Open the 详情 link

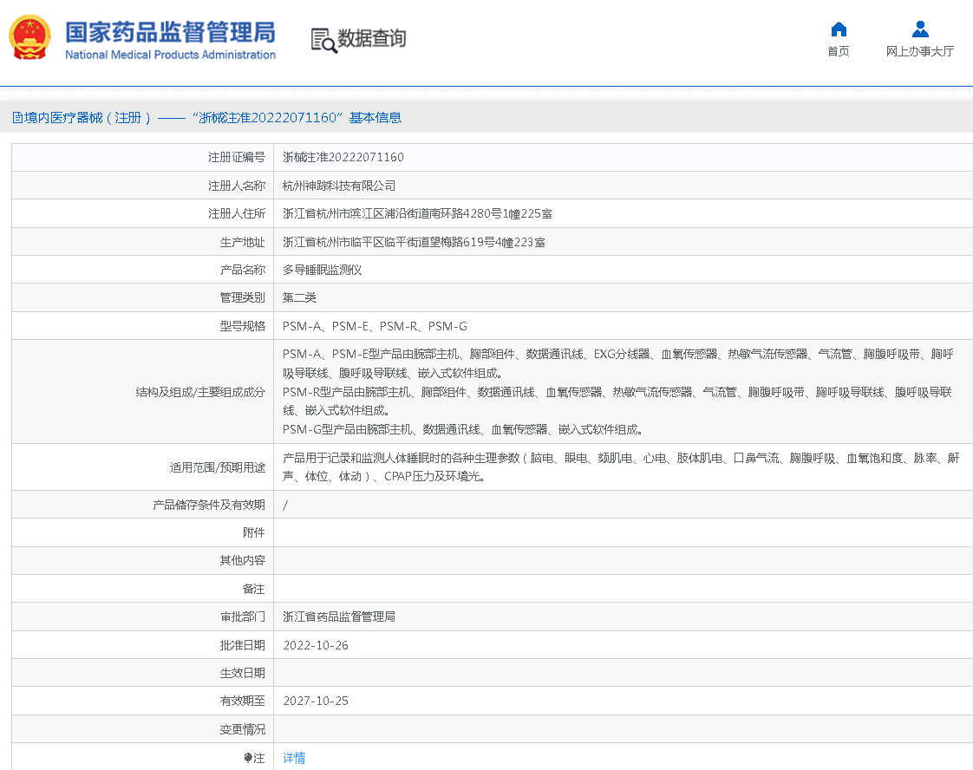pyautogui.click(x=294, y=758)
